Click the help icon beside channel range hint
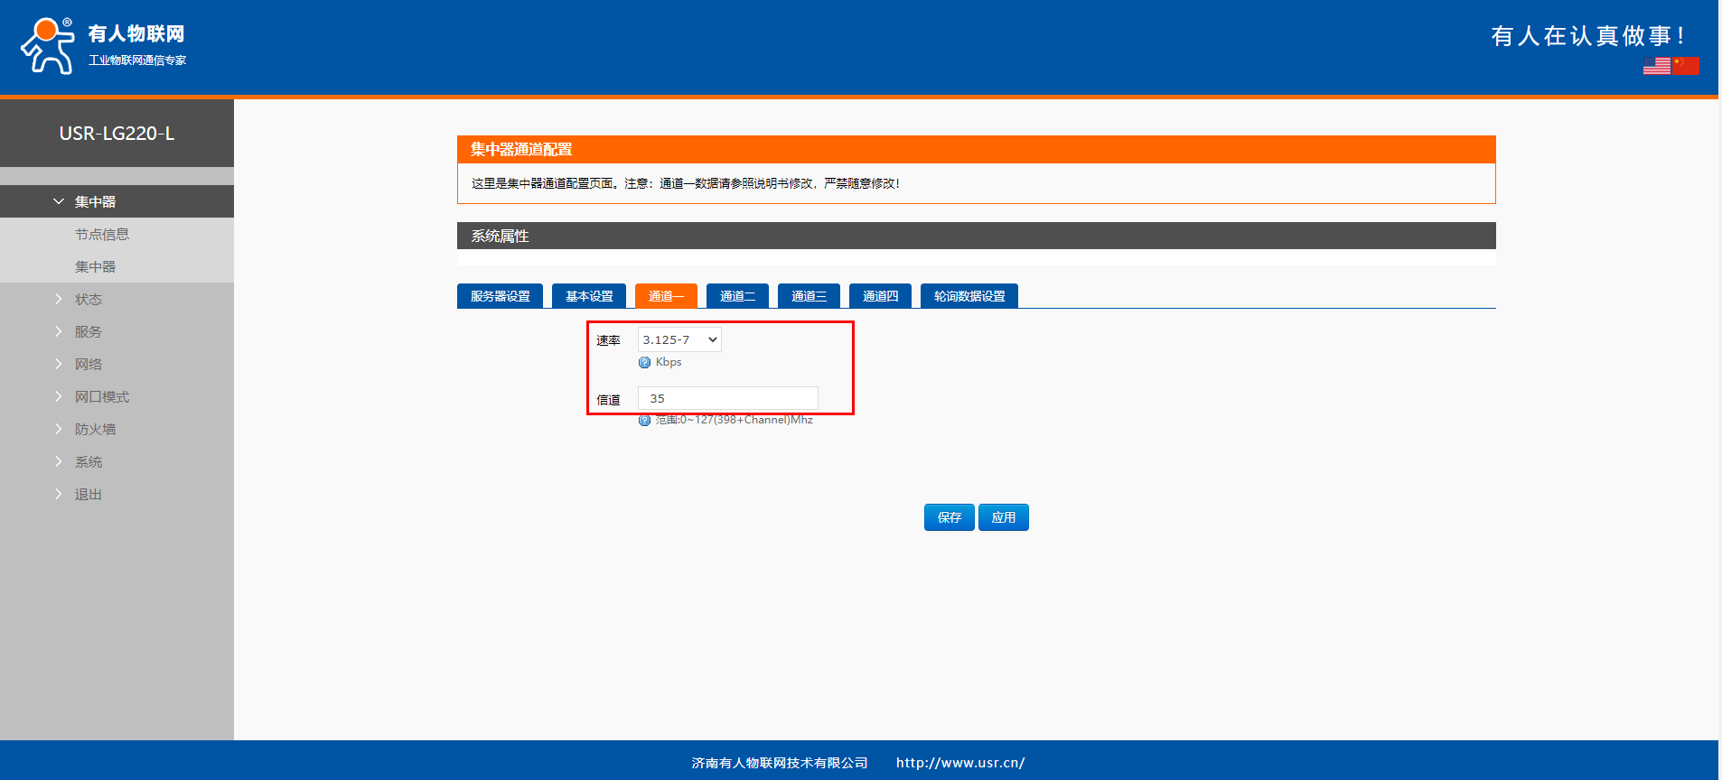1722x780 pixels. pos(644,421)
